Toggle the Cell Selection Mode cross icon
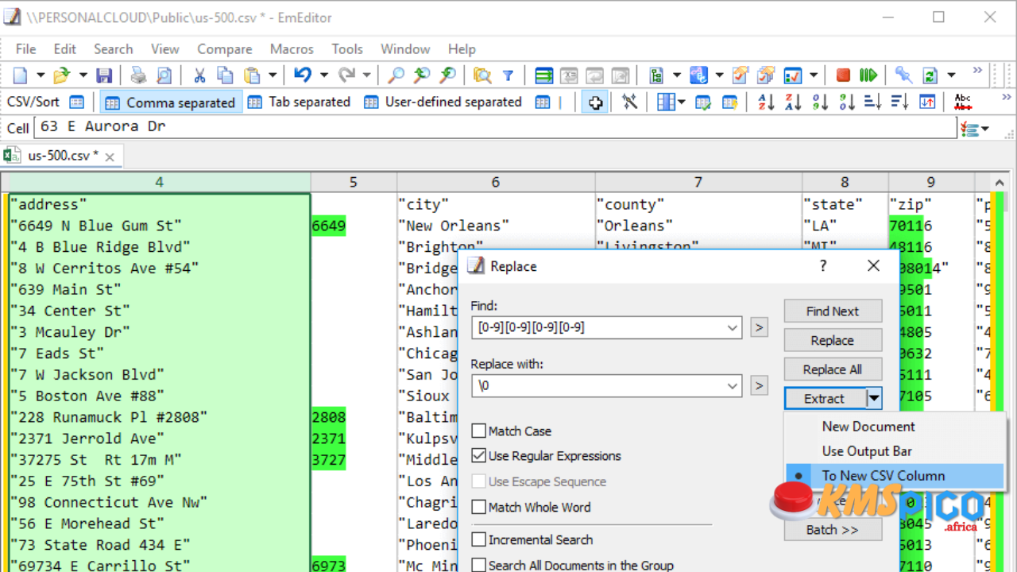 point(595,102)
